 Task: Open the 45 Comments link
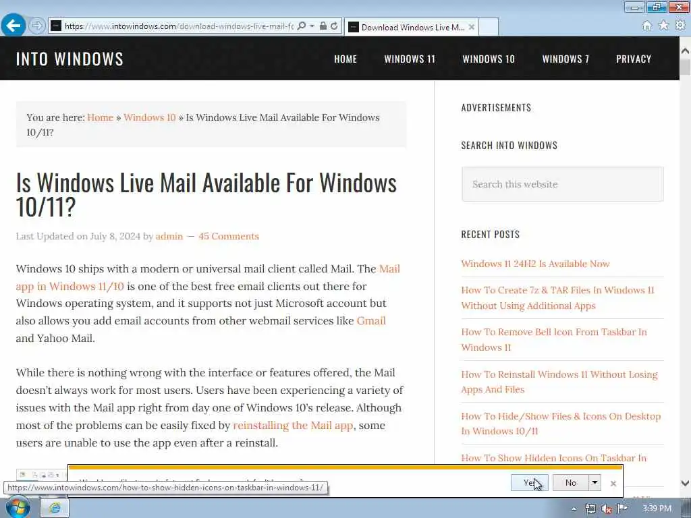point(229,236)
